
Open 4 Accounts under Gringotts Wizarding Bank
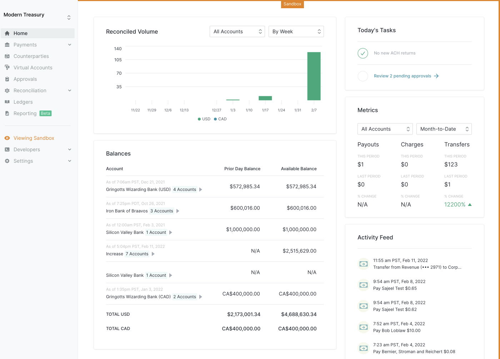[184, 189]
